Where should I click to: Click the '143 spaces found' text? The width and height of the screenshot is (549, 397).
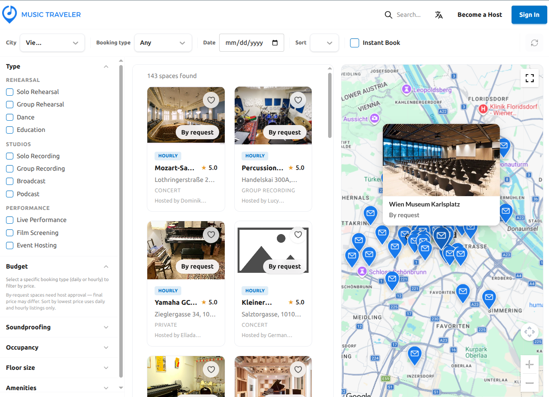point(172,76)
